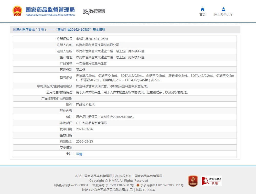Click the National Medical Products Administration text
This screenshot has height=194, width=256.
(50, 15)
